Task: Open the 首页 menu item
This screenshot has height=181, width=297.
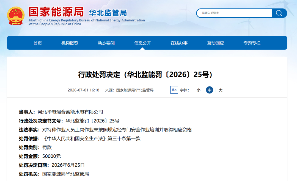Action: pyautogui.click(x=37, y=43)
